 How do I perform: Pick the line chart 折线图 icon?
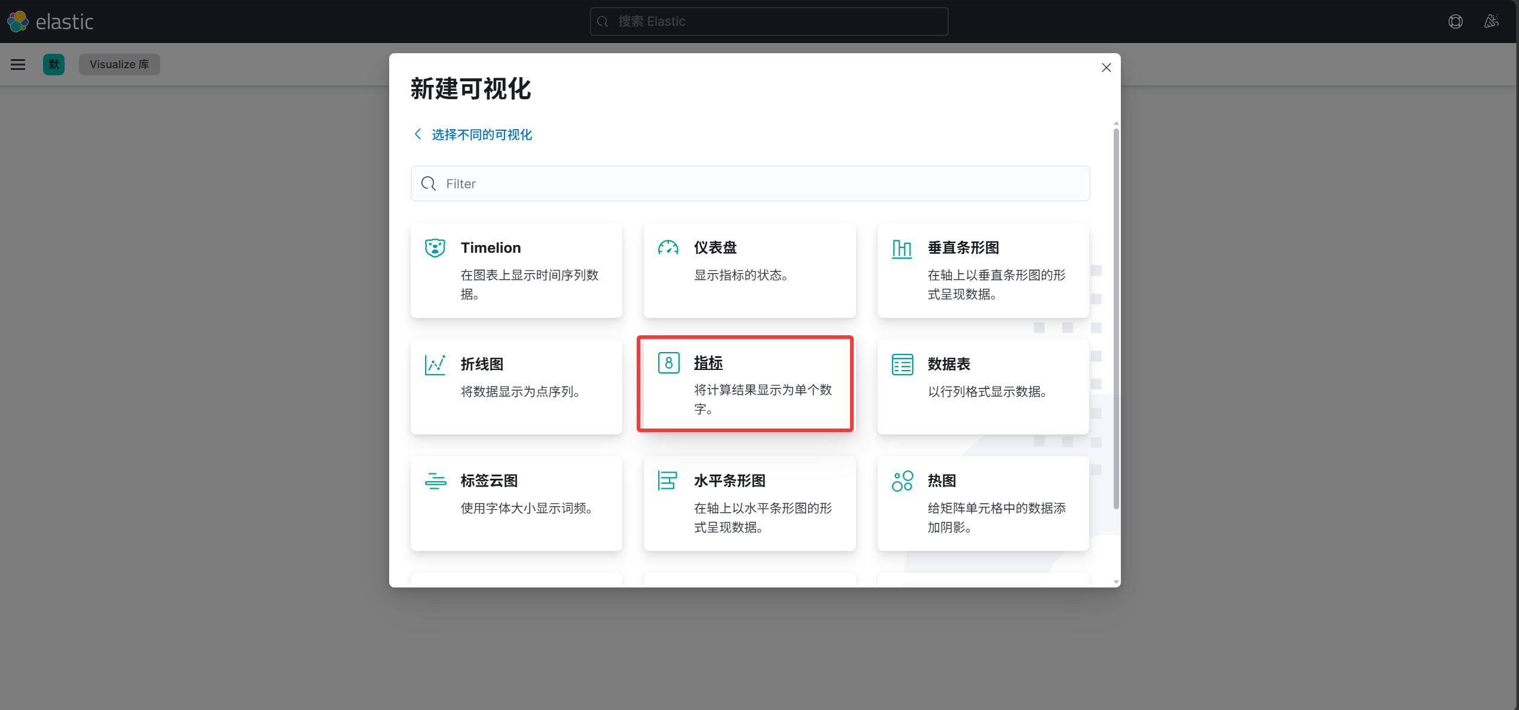tap(435, 365)
